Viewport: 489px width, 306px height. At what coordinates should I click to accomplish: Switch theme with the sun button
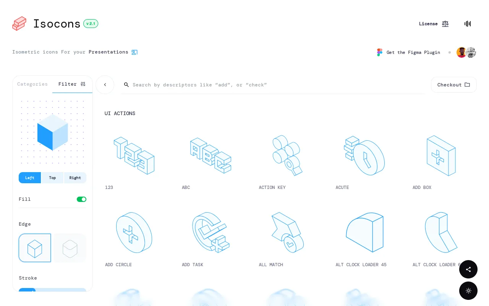(468, 291)
